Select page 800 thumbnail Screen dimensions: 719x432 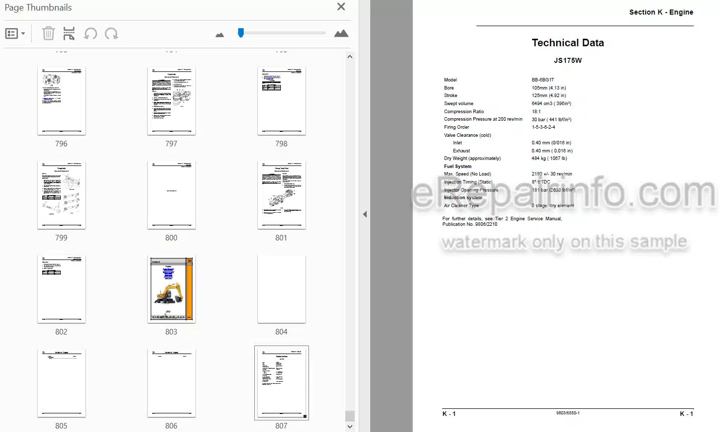pyautogui.click(x=171, y=195)
